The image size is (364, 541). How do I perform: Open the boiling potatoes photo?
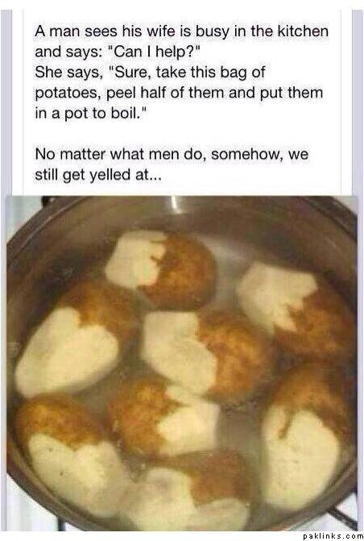(x=182, y=363)
